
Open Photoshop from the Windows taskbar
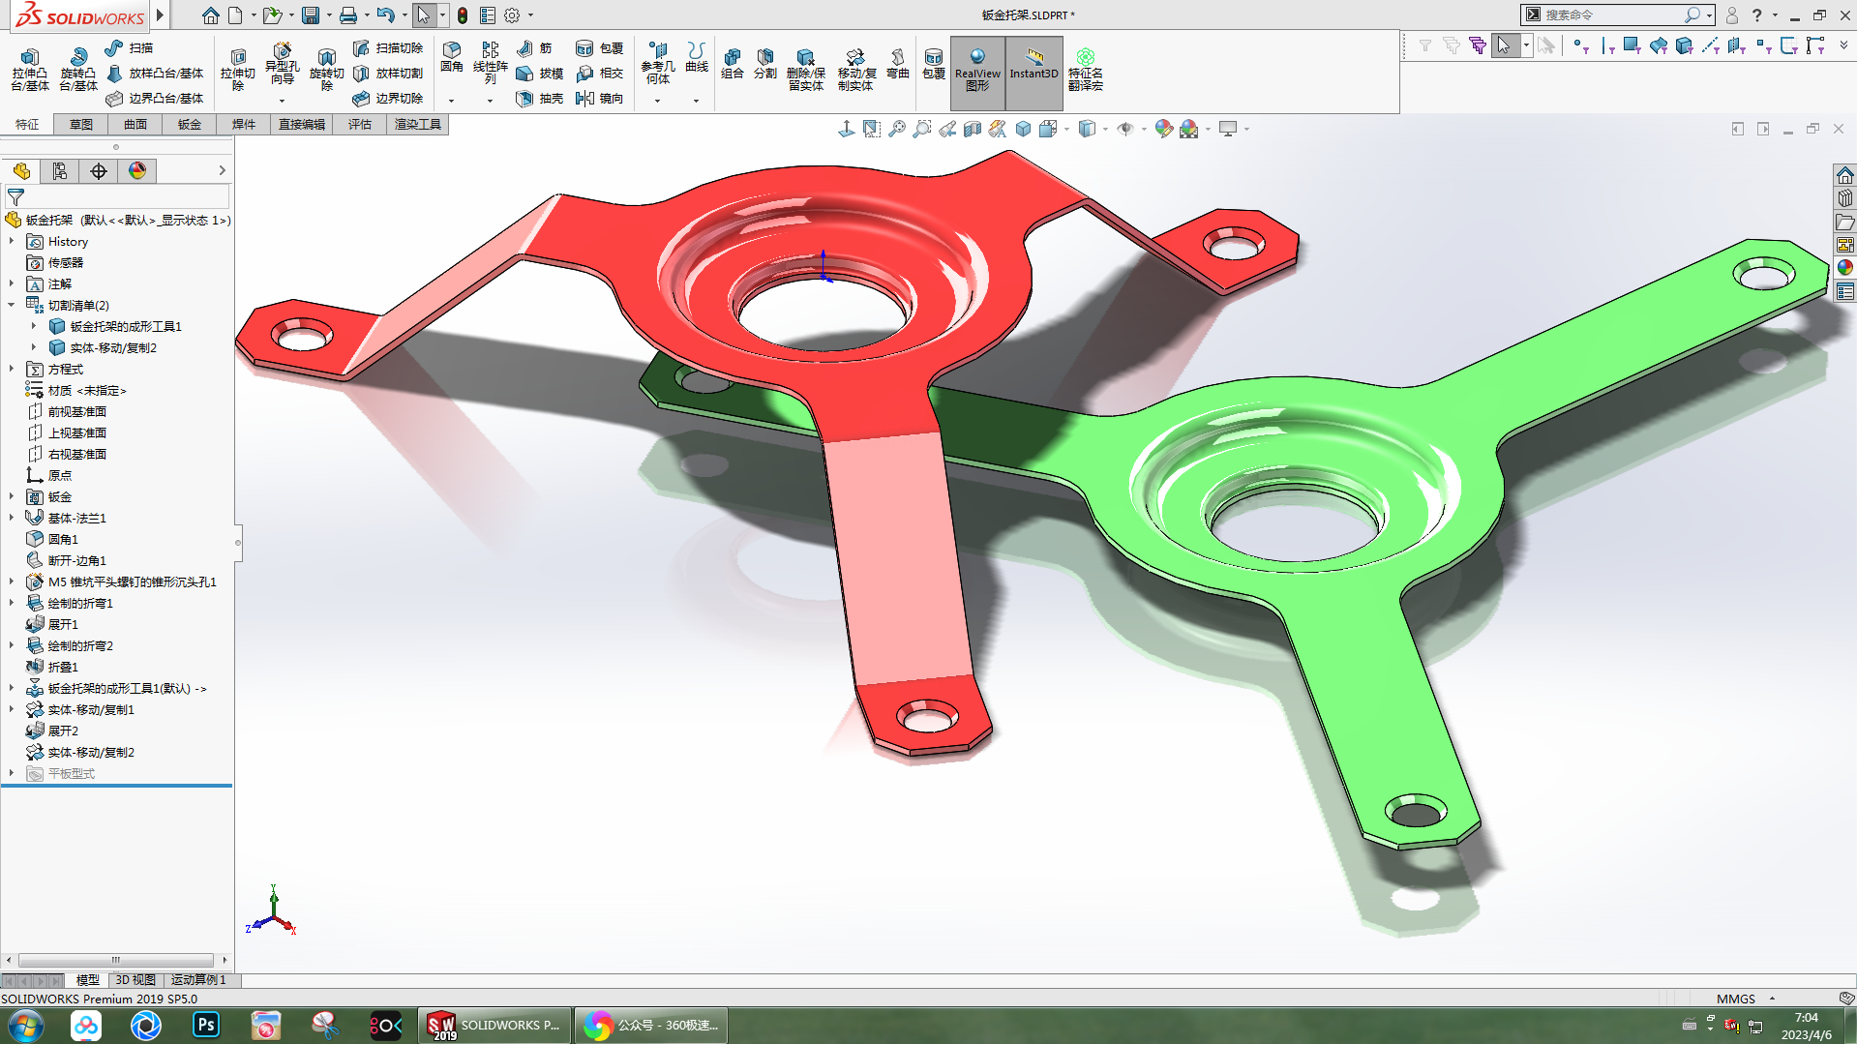pos(206,1025)
